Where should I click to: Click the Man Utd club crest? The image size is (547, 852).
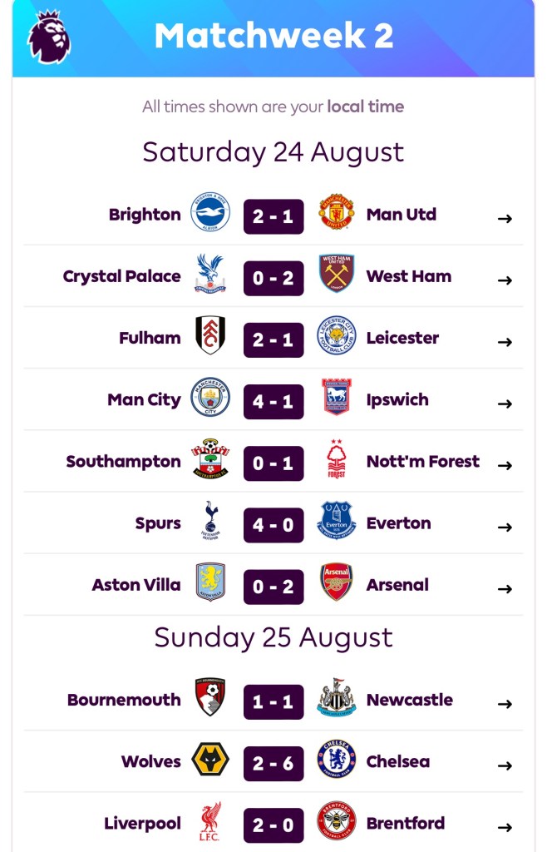click(337, 215)
